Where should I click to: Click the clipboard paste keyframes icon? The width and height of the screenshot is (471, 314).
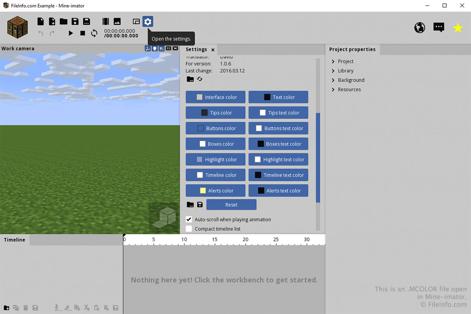coord(97,308)
